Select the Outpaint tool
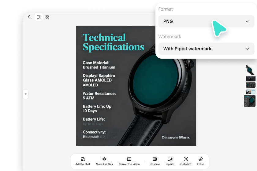Image resolution: width=257 pixels, height=171 pixels. [x=186, y=161]
